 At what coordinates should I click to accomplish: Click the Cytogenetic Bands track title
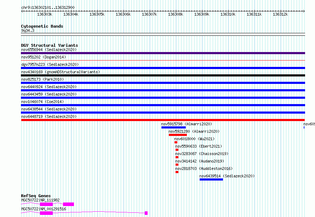point(42,26)
